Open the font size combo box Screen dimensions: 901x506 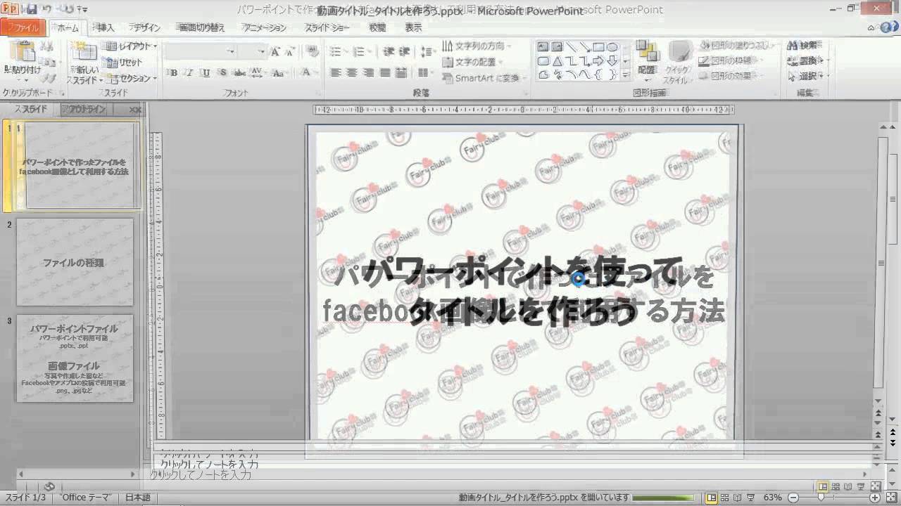point(251,51)
